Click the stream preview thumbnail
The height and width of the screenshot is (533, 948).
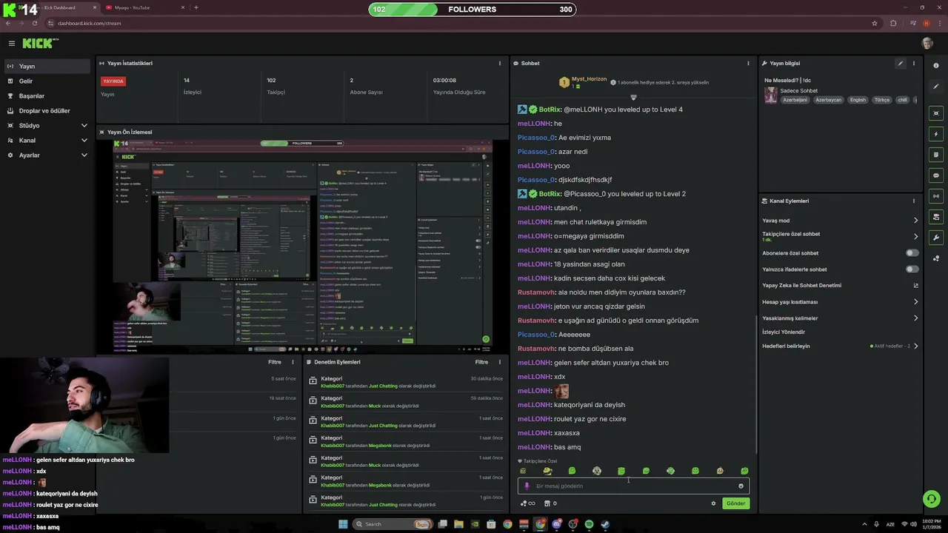click(x=302, y=245)
